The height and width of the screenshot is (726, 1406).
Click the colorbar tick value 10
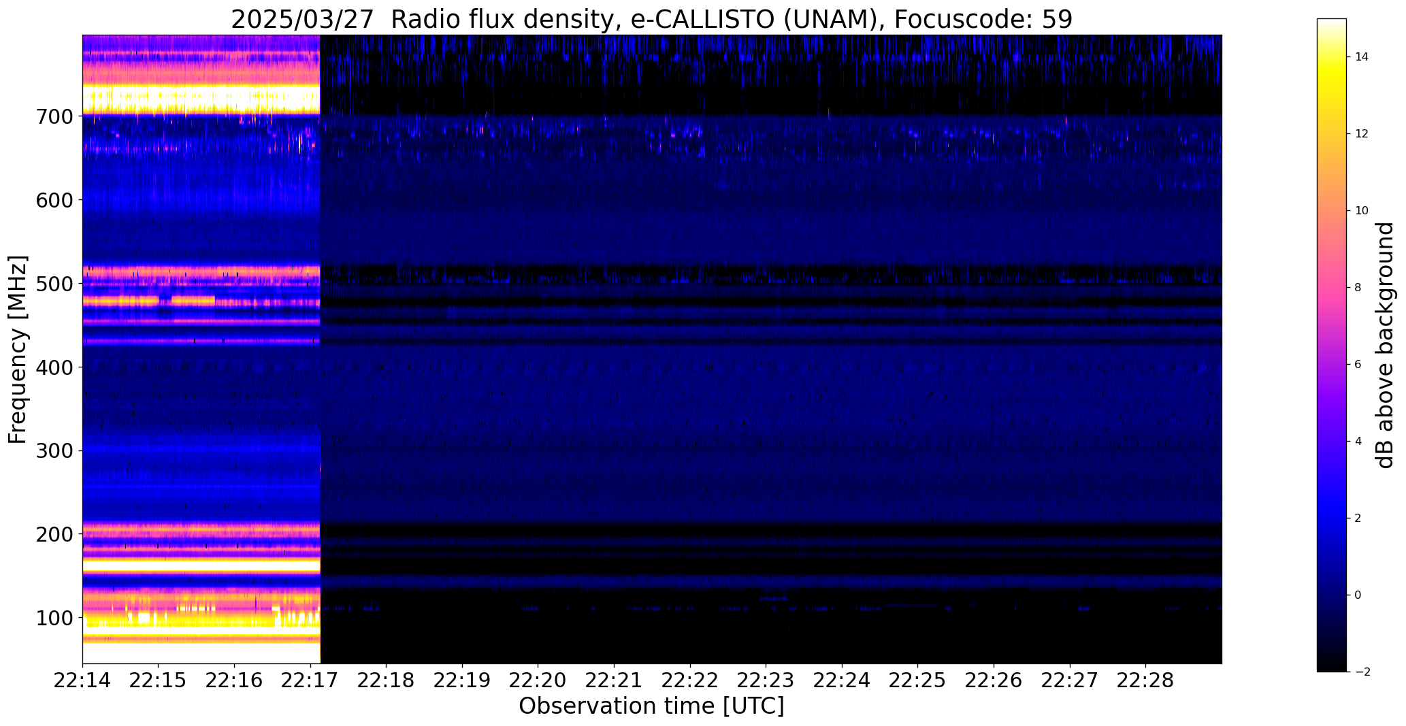(1362, 211)
